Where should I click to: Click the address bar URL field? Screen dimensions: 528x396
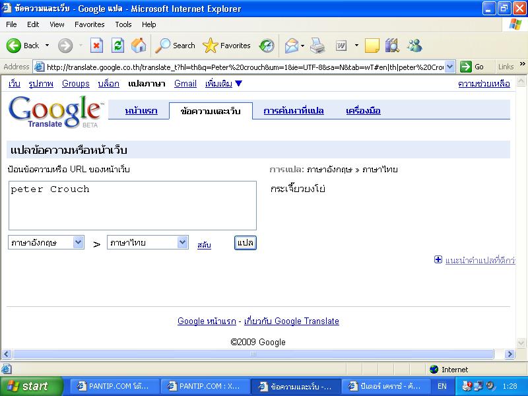pos(245,67)
